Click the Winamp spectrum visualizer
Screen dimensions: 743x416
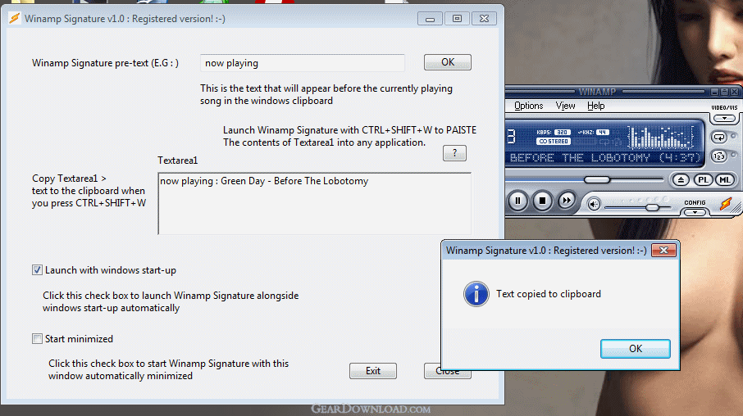pyautogui.click(x=660, y=138)
